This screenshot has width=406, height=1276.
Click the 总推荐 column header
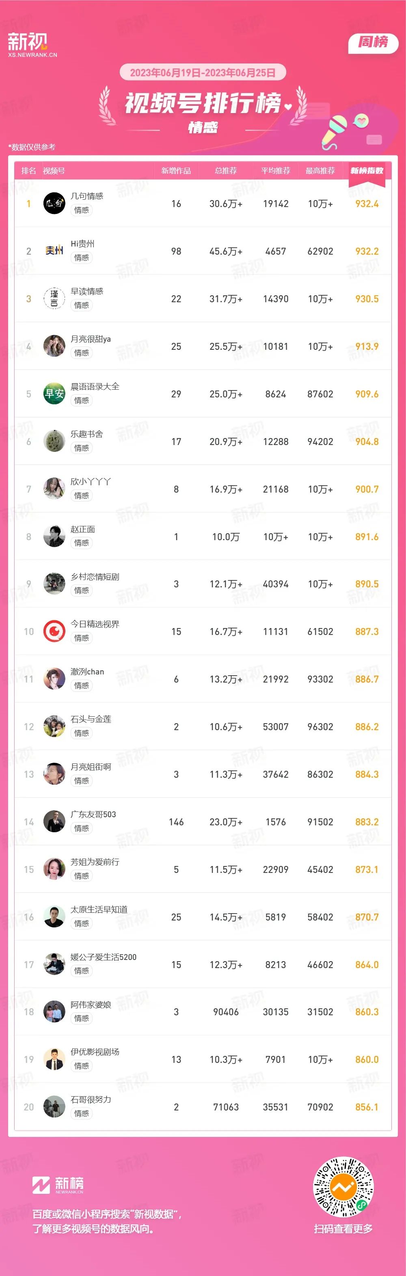225,170
